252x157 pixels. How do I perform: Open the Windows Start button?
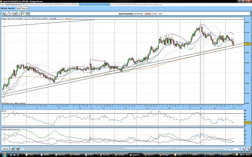pyautogui.click(x=4, y=155)
